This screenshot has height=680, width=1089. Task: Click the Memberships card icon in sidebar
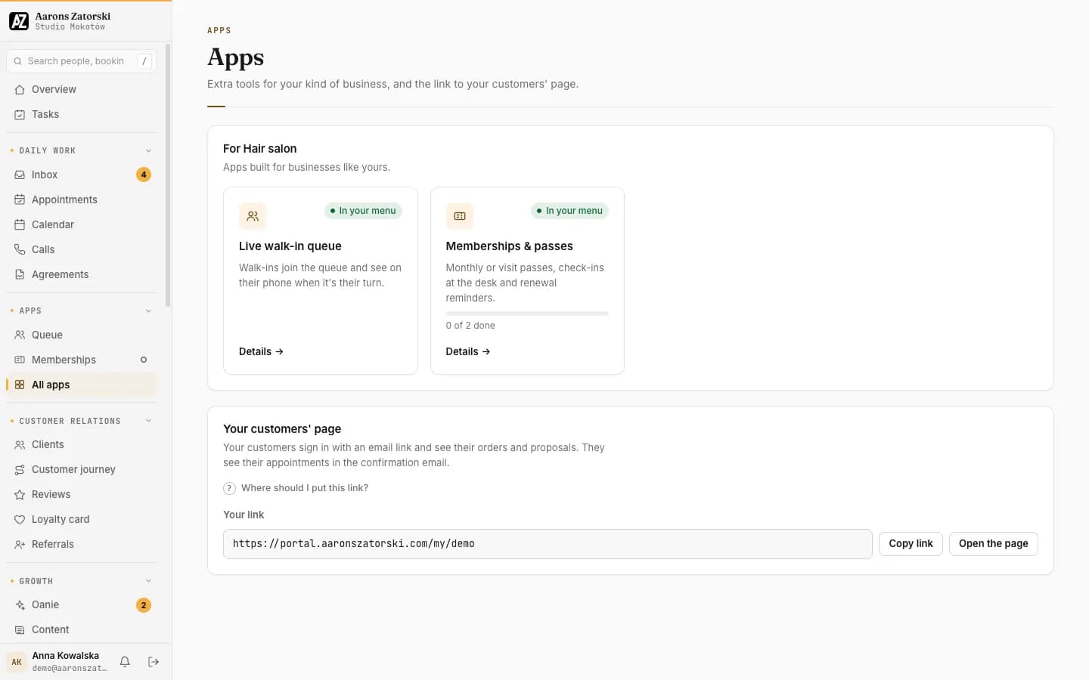point(20,360)
